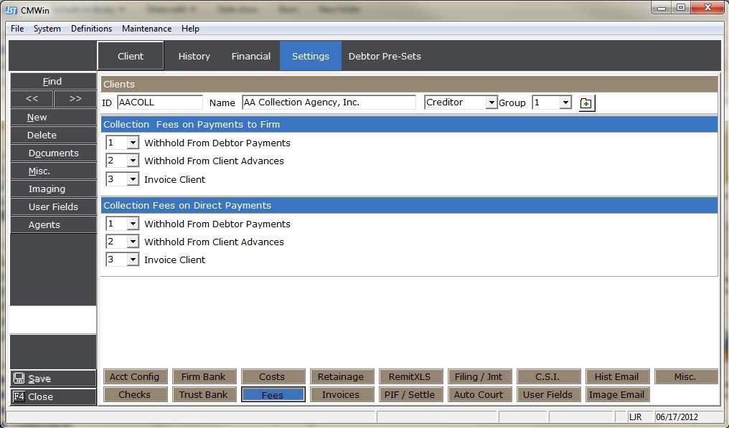
Task: Open the Definitions menu
Action: tap(91, 29)
